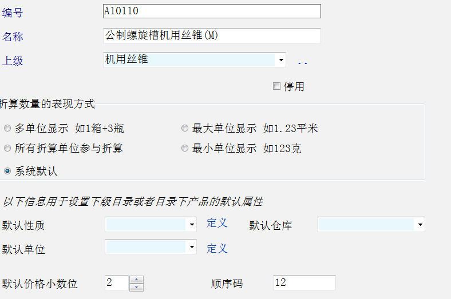
Task: Choose the 所有折算单位参与折算 radio button
Action: click(7, 149)
